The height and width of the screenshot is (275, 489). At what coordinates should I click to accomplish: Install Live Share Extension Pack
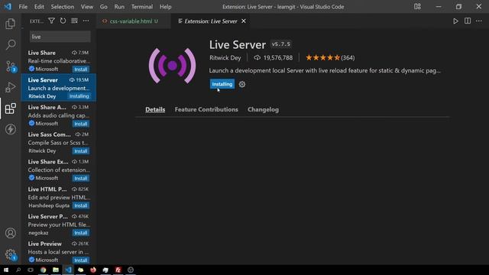81,178
